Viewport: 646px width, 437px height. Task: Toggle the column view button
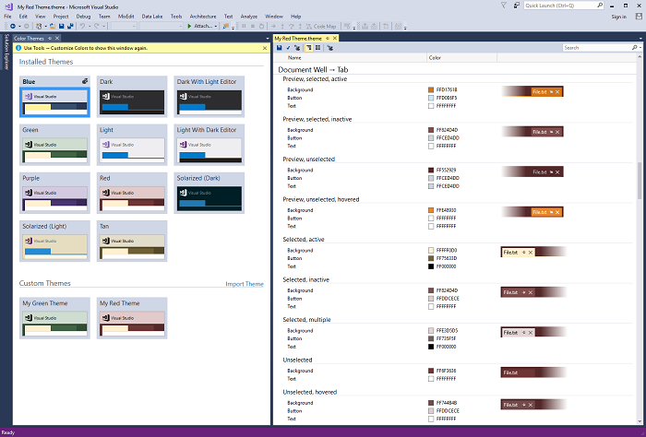[x=318, y=48]
